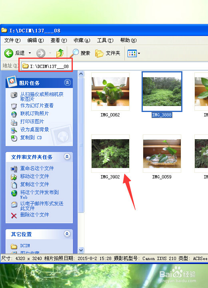This screenshot has height=288, width=208.
Task: Open the DCIM folder link
Action: point(25,246)
